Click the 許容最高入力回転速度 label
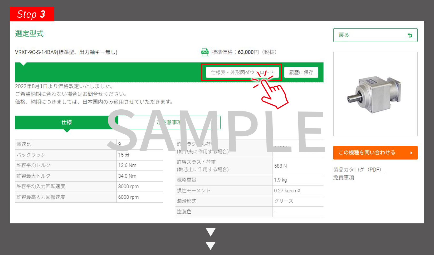 [x=41, y=197]
